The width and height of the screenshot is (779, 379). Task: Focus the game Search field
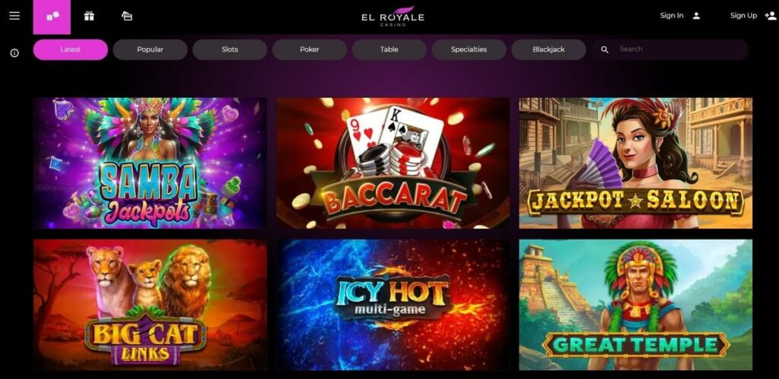tap(669, 49)
